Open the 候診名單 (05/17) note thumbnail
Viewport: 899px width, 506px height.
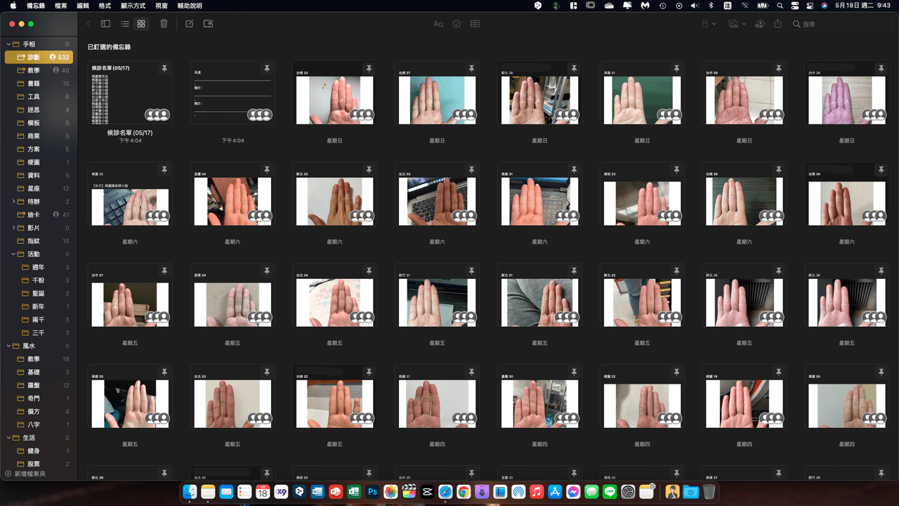coord(130,92)
